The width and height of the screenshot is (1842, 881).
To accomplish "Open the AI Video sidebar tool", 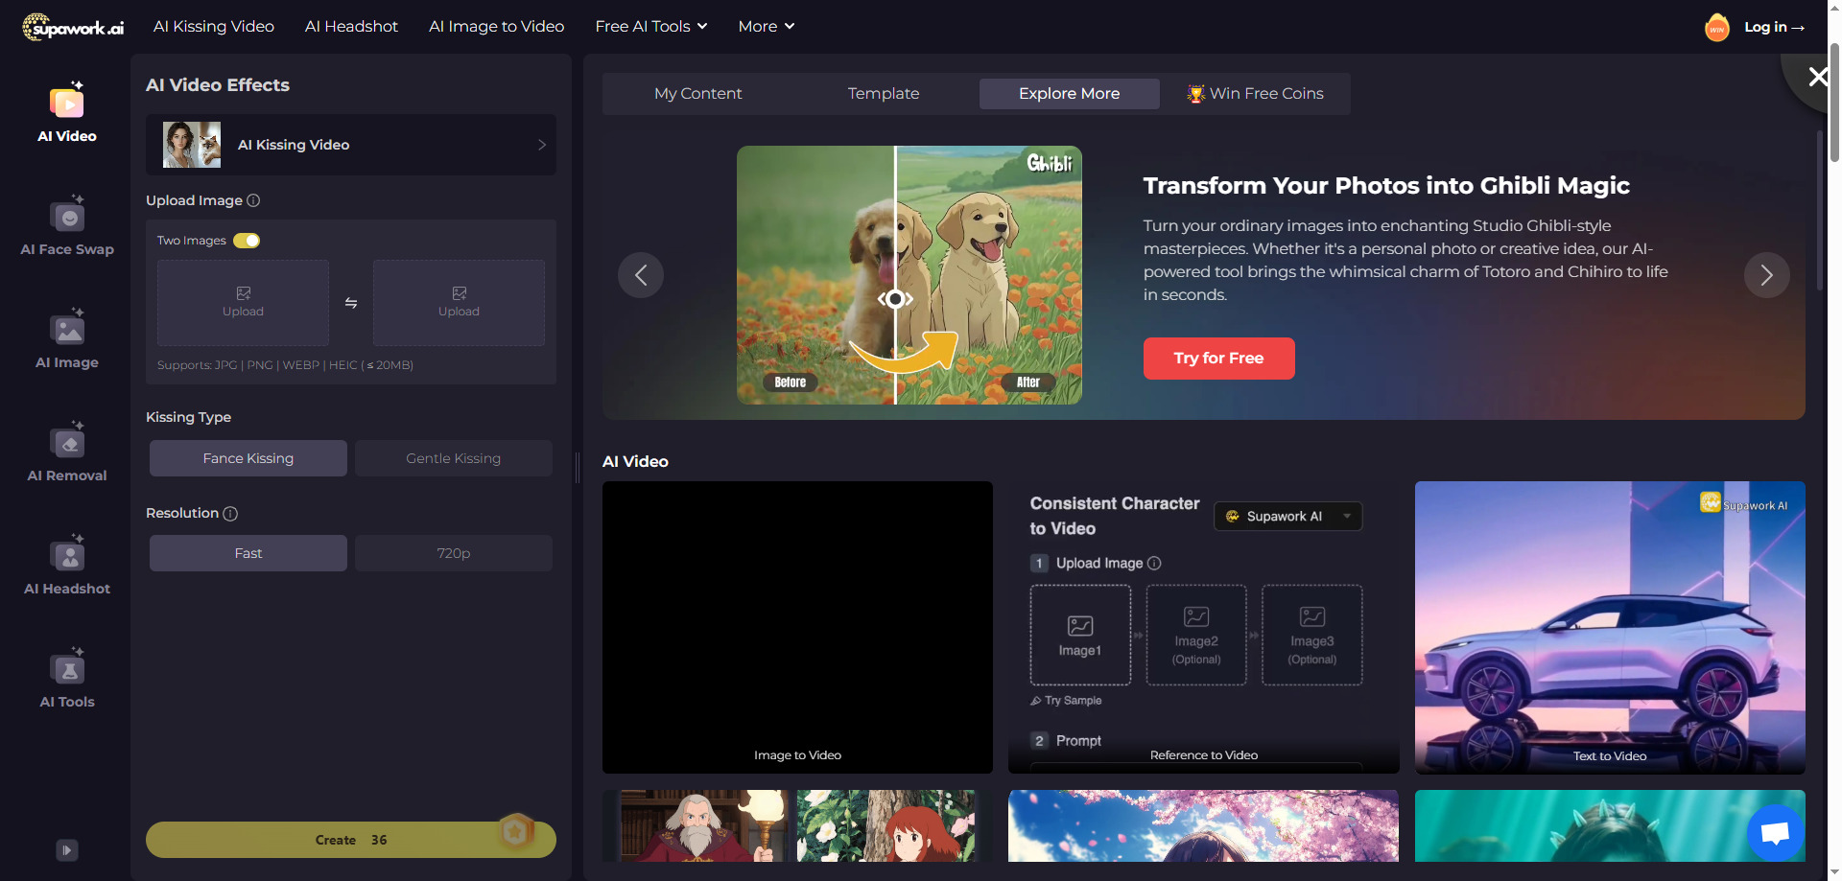I will [x=67, y=113].
